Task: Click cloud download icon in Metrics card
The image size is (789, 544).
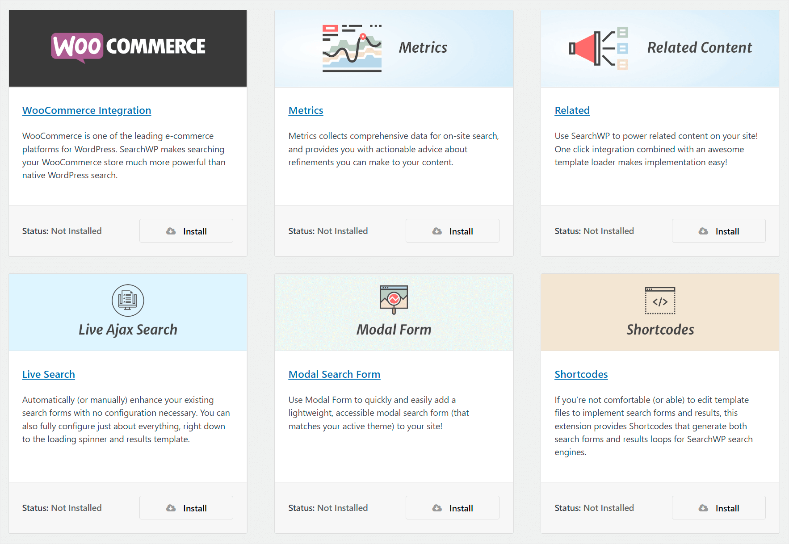Action: 437,231
